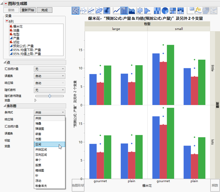Screen dimensions: 220x192
Task: Pick the Treemap chart icon
Action: coord(173,10)
